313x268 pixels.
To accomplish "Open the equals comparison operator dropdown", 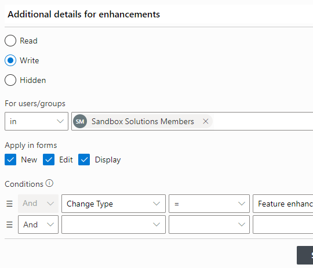I will 209,204.
